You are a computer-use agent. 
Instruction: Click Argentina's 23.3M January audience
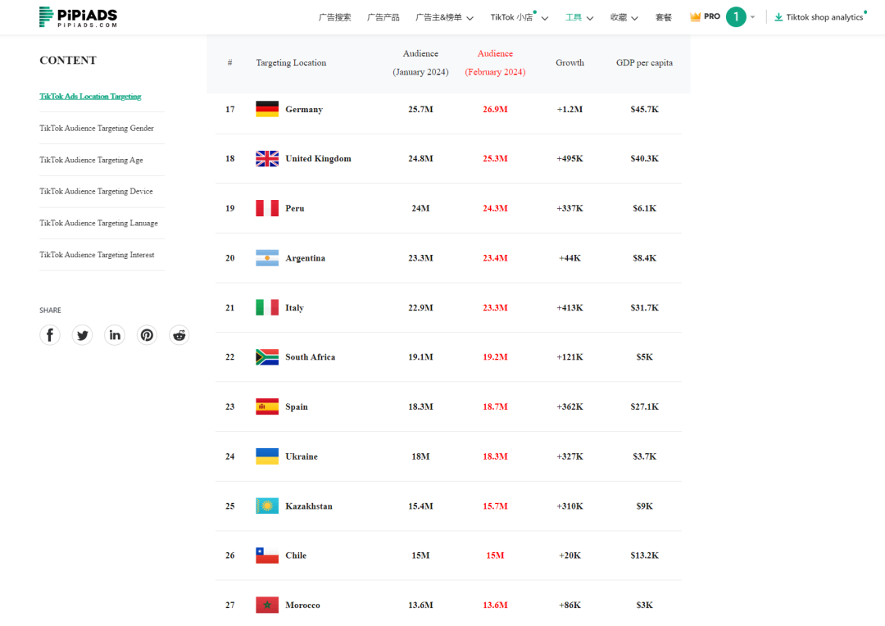tap(420, 258)
